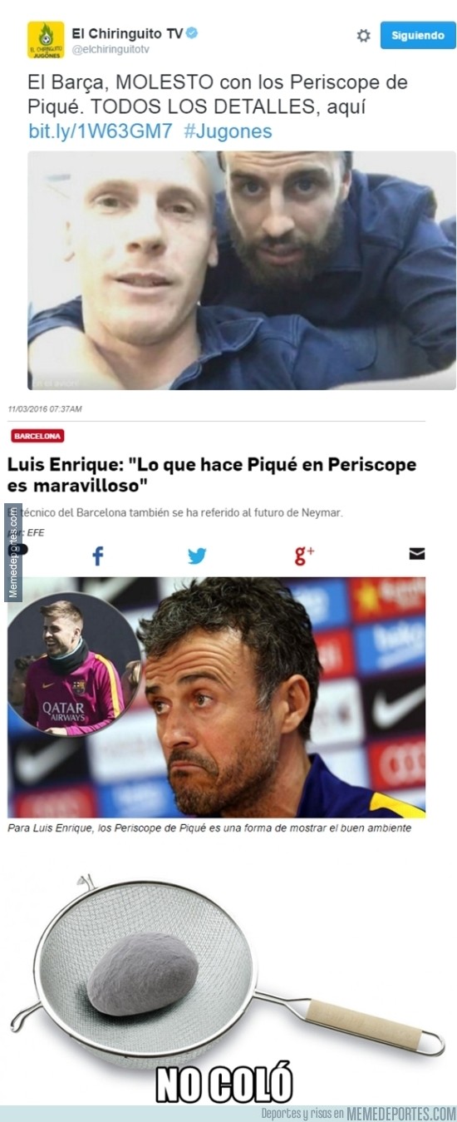View the tweet selfie photo
Image resolution: width=457 pixels, height=1122 pixels.
[x=242, y=270]
